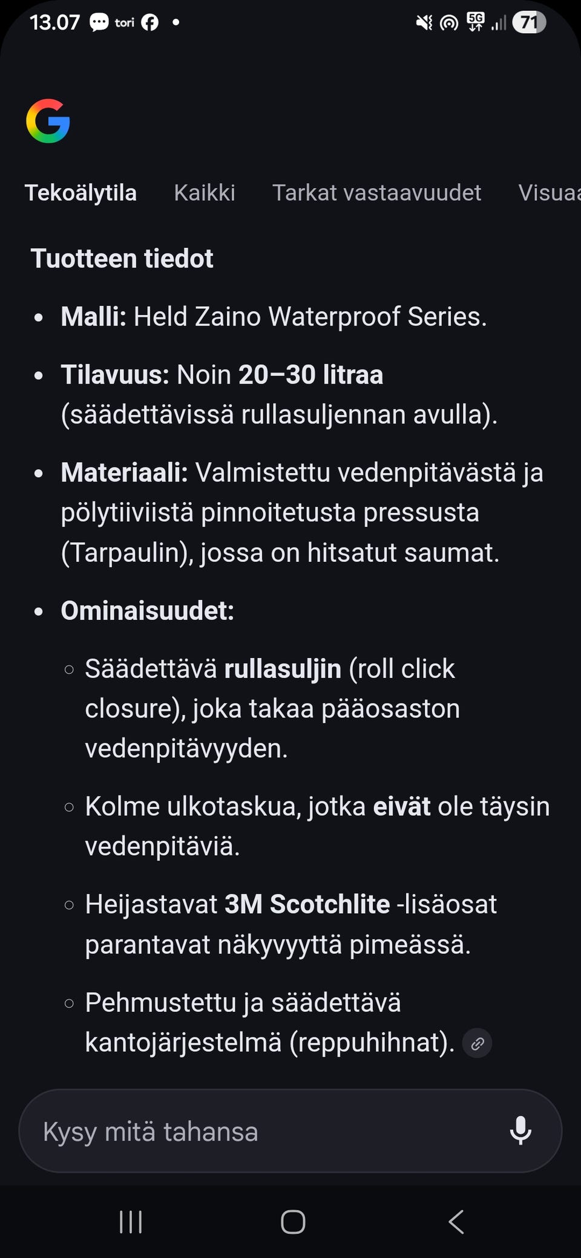Open the tori notification icon
Image resolution: width=581 pixels, height=1258 pixels.
click(x=124, y=22)
